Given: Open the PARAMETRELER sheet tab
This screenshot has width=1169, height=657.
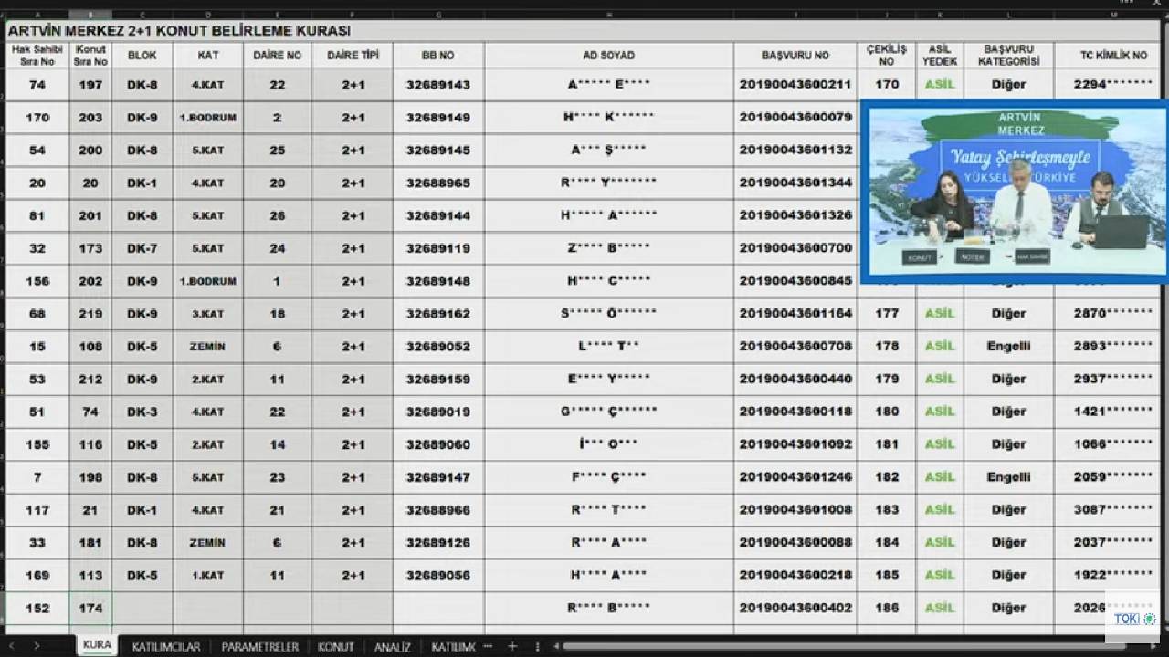Looking at the screenshot, I should coord(259,646).
